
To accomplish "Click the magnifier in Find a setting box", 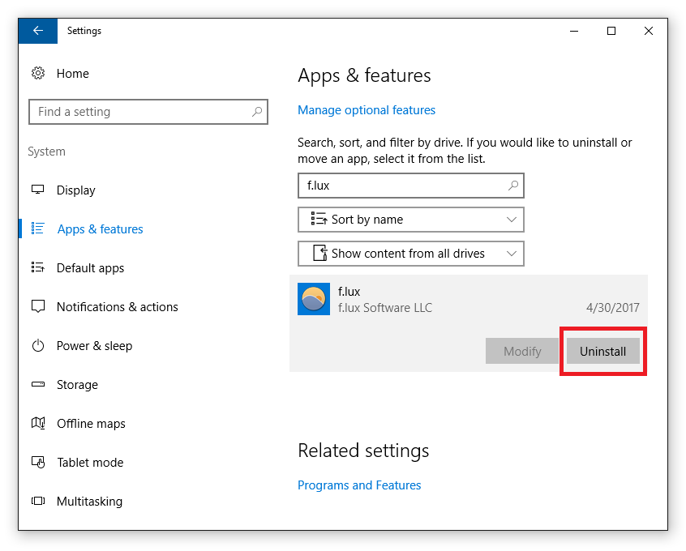I will pos(257,112).
